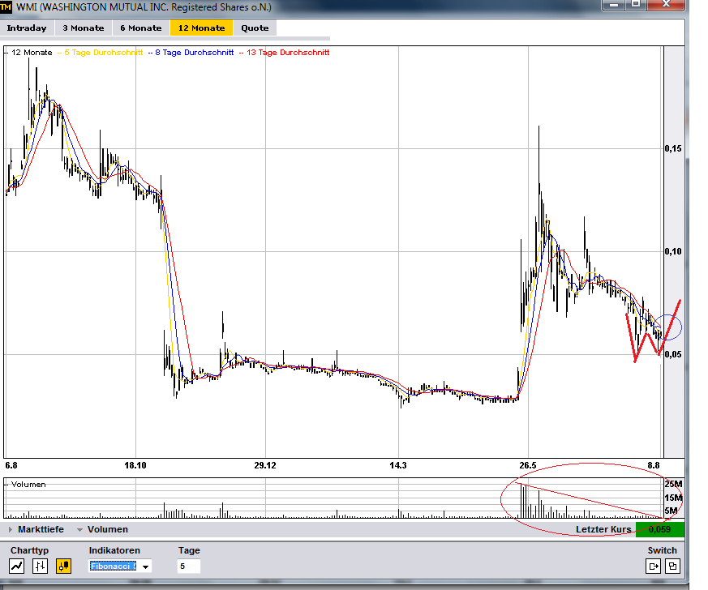Switch to the Intraday tab
This screenshot has width=708, height=590.
click(27, 28)
